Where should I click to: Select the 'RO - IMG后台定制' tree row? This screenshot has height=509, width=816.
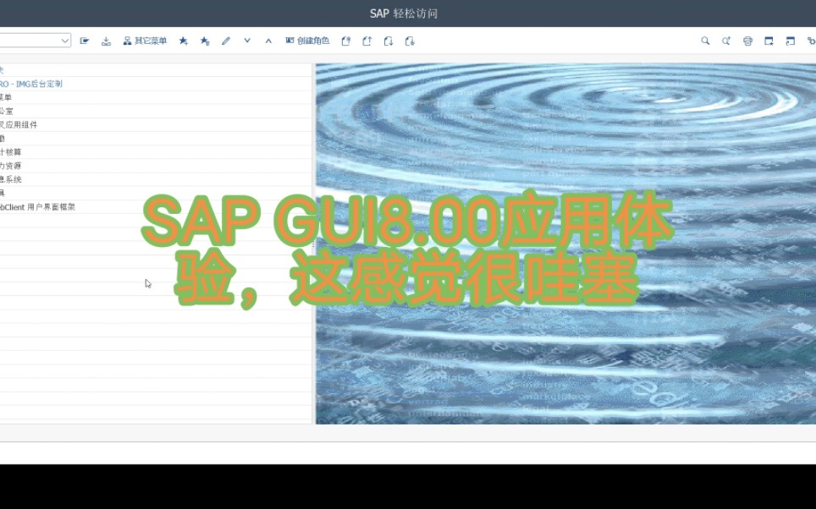coord(156,84)
